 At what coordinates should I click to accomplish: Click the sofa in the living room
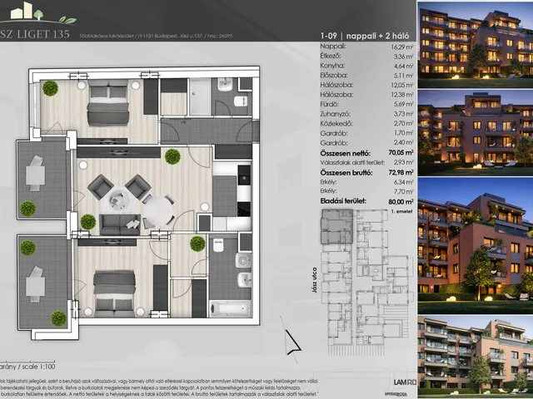(120, 223)
